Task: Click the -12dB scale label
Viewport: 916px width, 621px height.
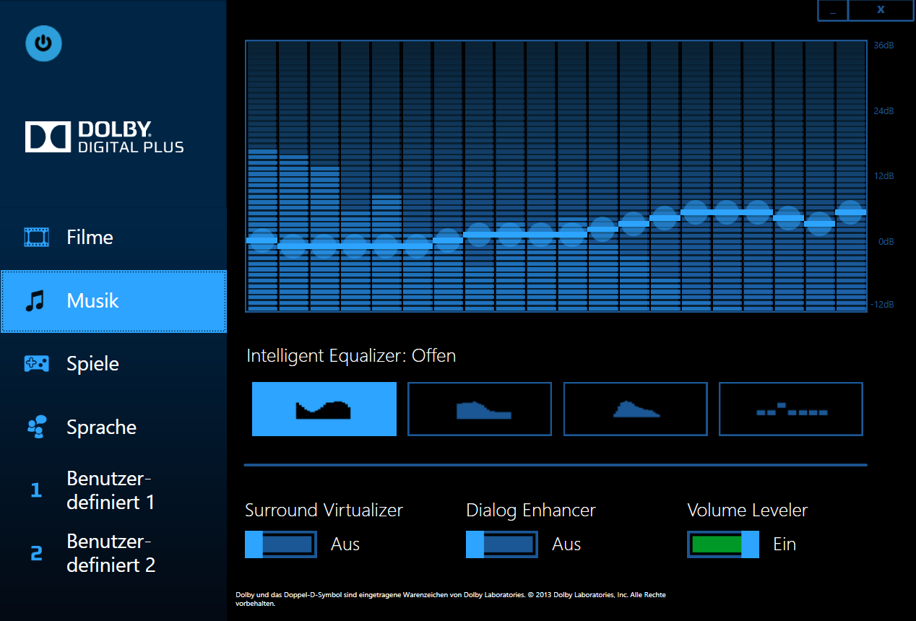Action: click(x=882, y=305)
